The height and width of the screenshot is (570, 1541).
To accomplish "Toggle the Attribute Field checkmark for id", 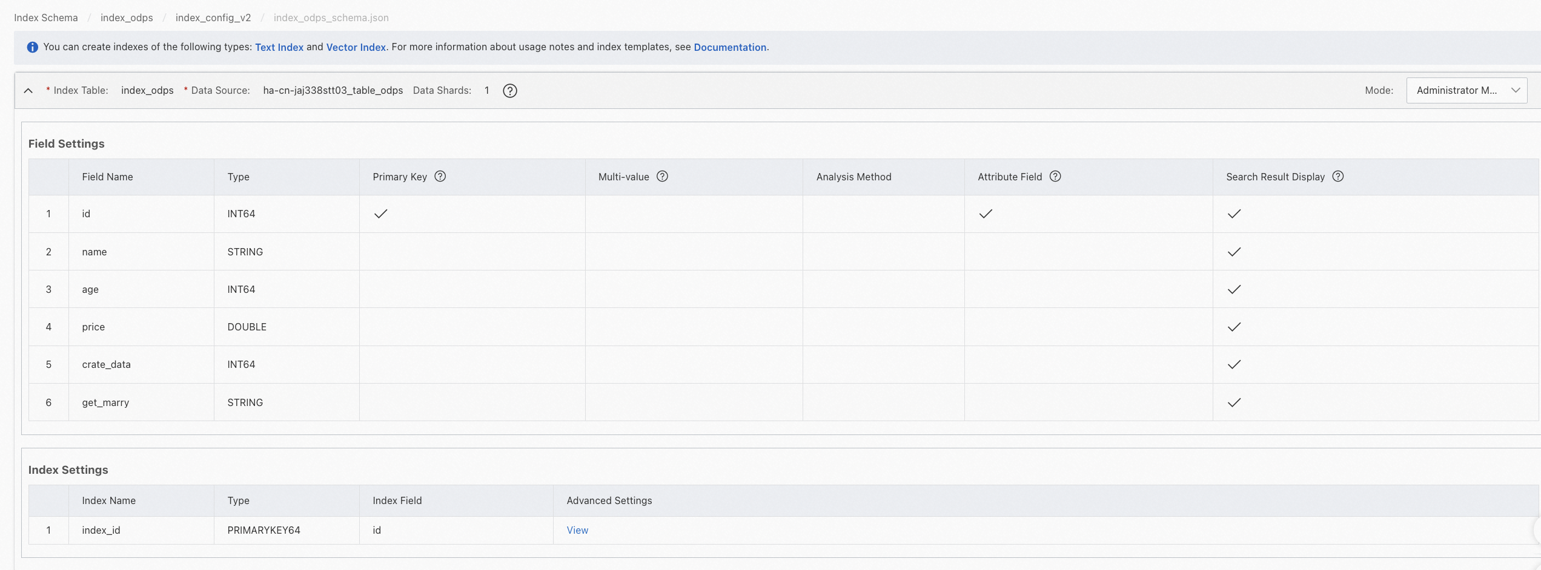I will [986, 214].
